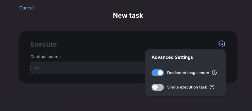Show tooltip for msg.sender question mark
252x111 pixels.
(214, 73)
